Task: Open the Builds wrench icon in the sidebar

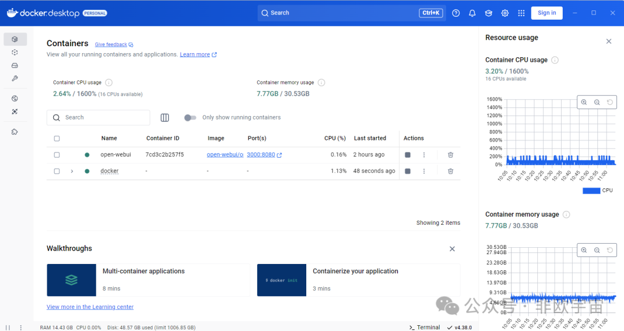Action: 15,79
